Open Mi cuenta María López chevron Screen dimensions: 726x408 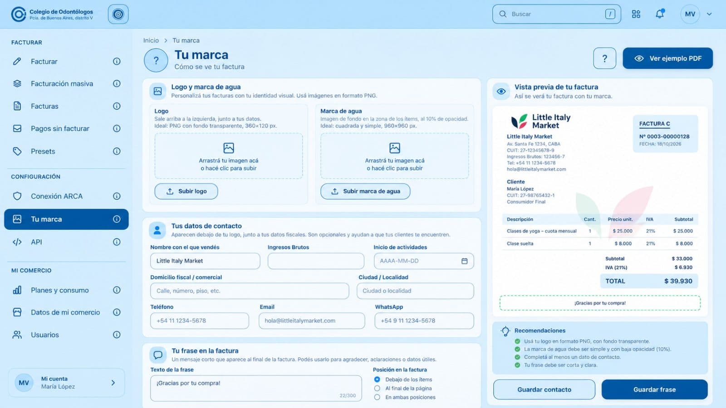pyautogui.click(x=113, y=383)
